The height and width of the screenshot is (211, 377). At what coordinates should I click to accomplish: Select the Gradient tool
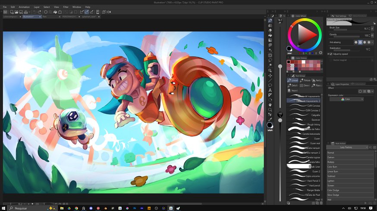pos(270,40)
